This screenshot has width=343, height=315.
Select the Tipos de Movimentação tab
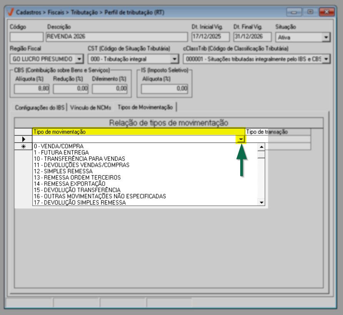click(x=145, y=107)
